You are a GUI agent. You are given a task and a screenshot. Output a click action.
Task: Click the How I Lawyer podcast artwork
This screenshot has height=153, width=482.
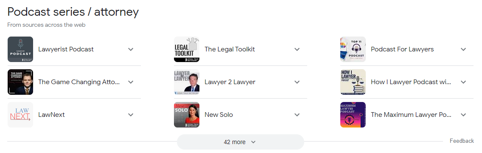(x=353, y=82)
